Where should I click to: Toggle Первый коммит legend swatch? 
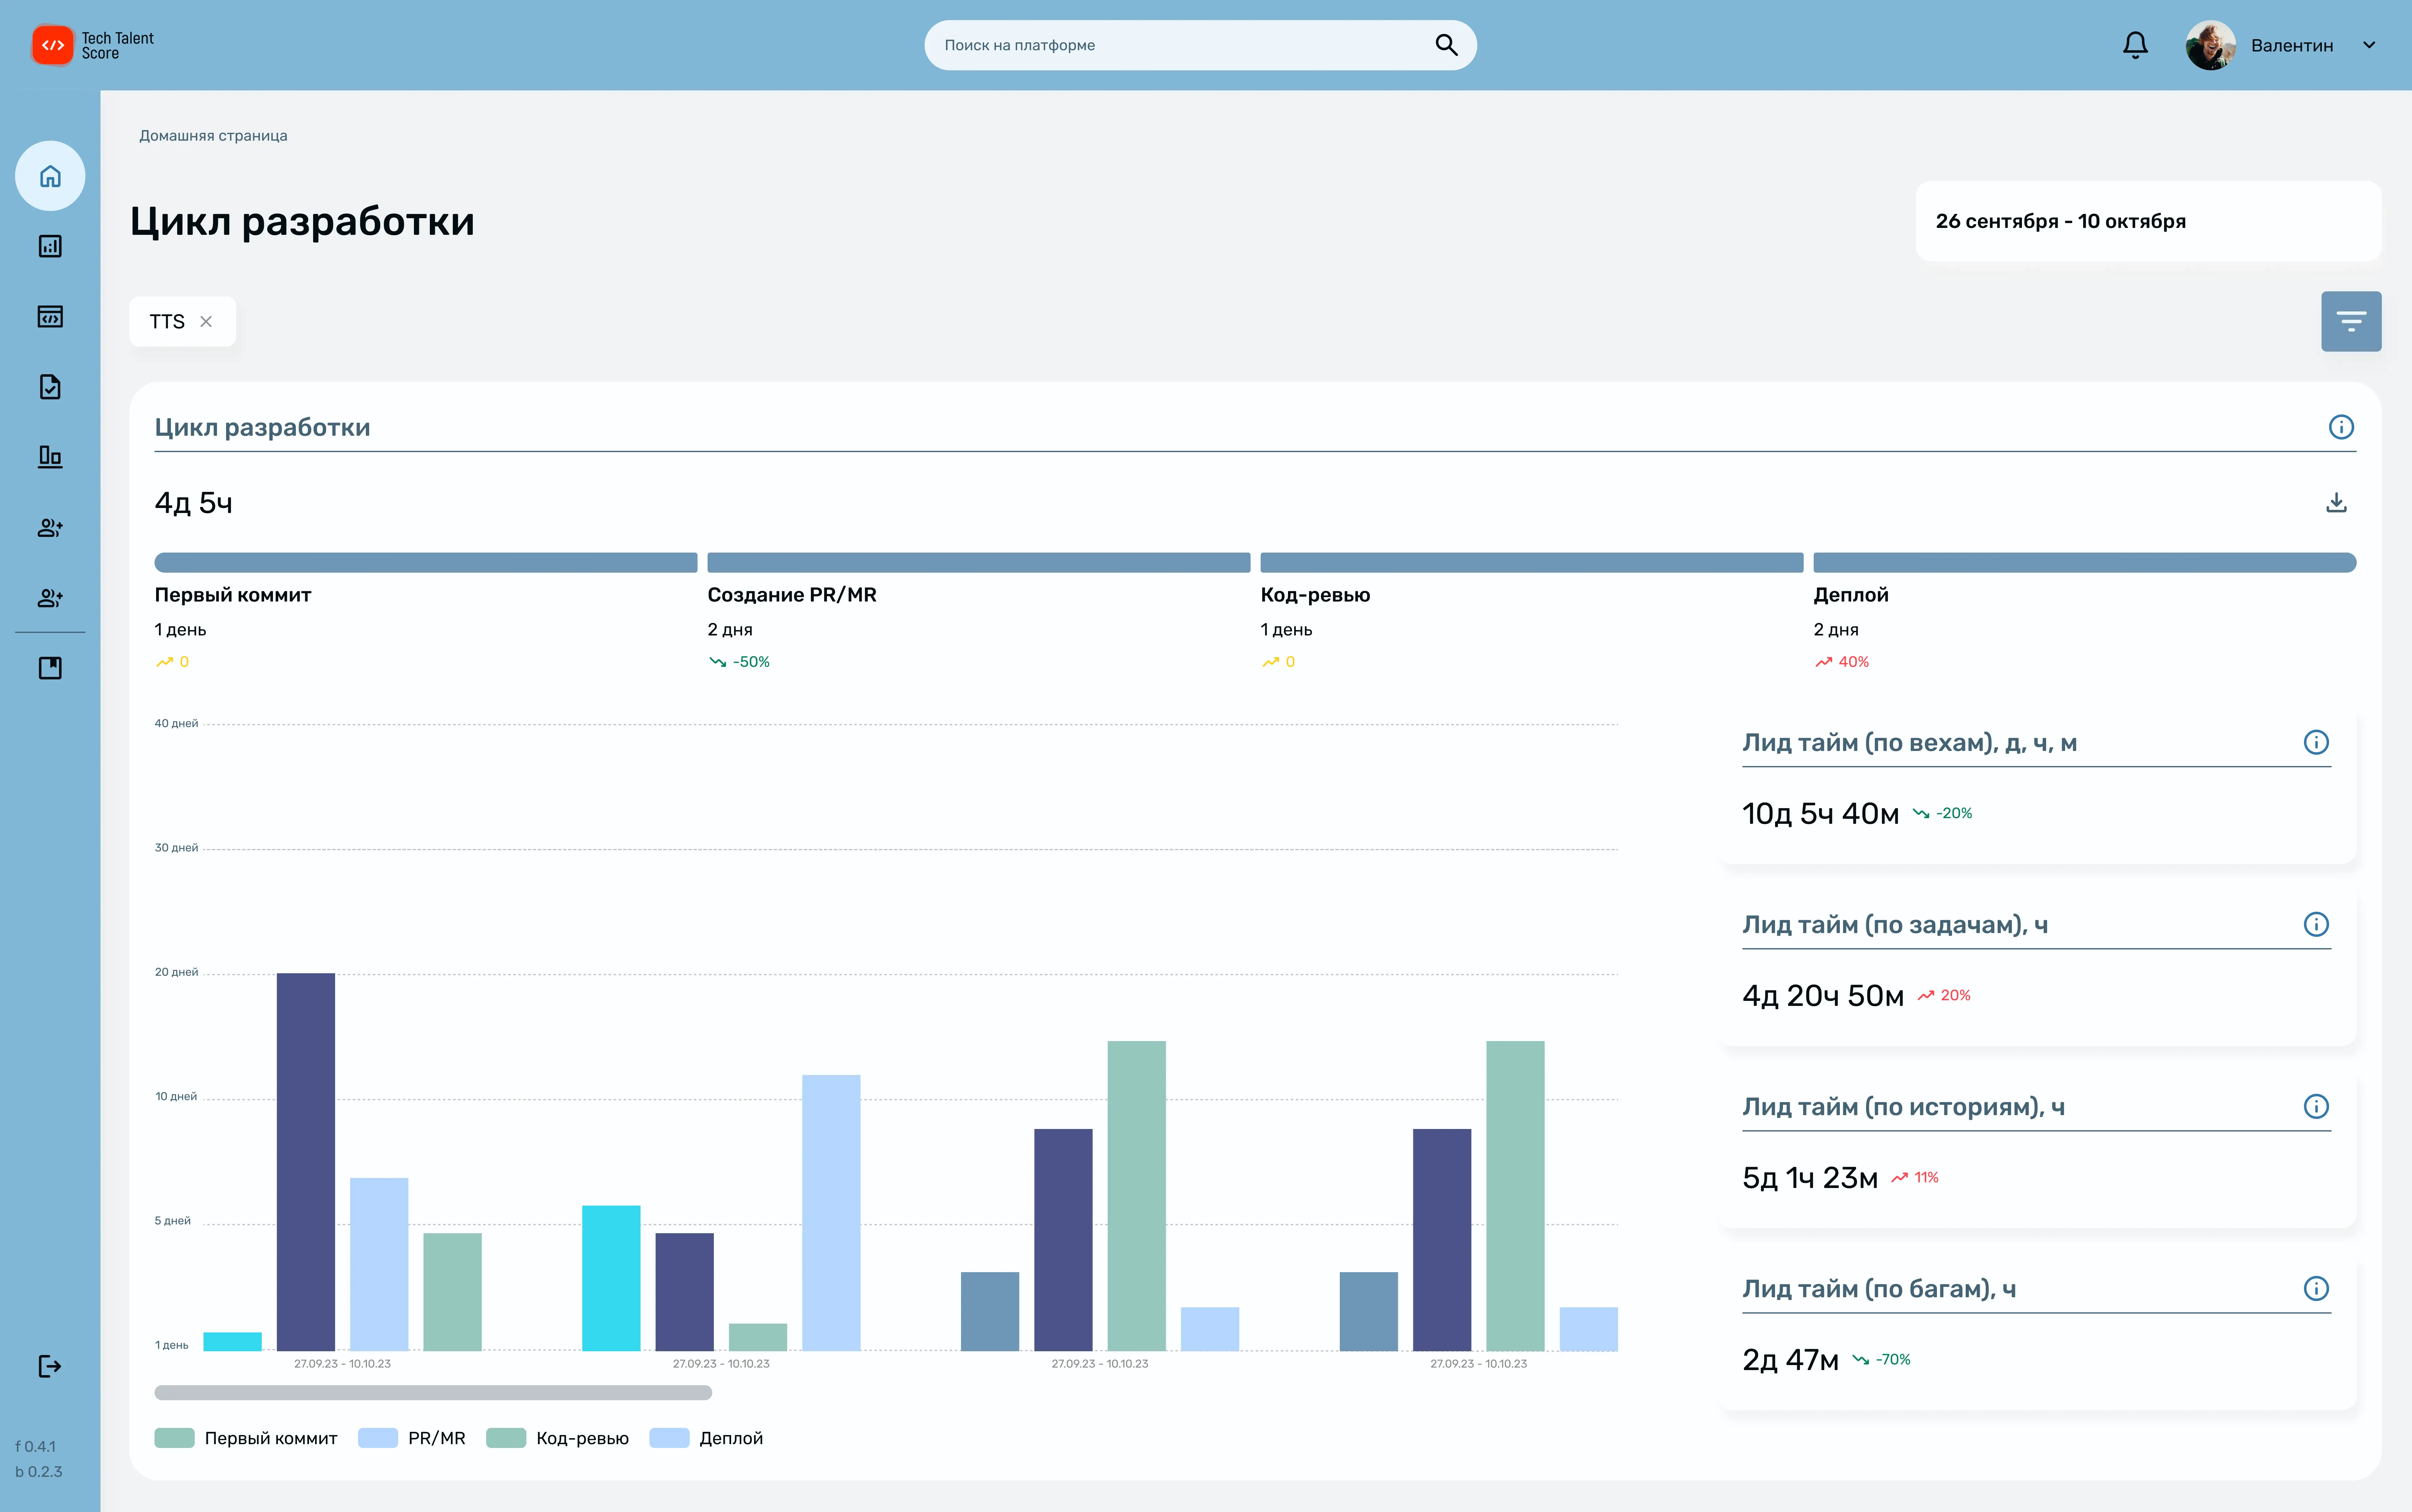click(x=174, y=1438)
